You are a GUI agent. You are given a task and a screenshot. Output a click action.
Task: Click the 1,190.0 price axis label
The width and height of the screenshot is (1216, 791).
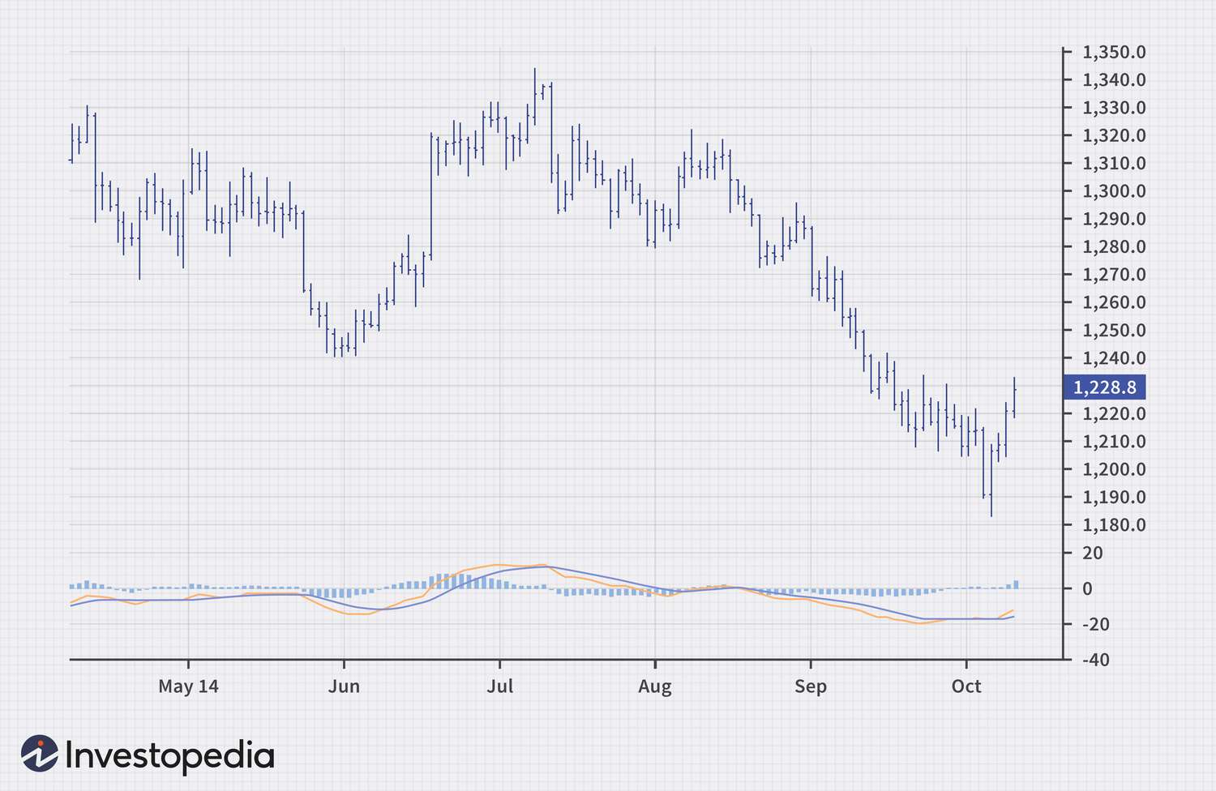click(1115, 497)
